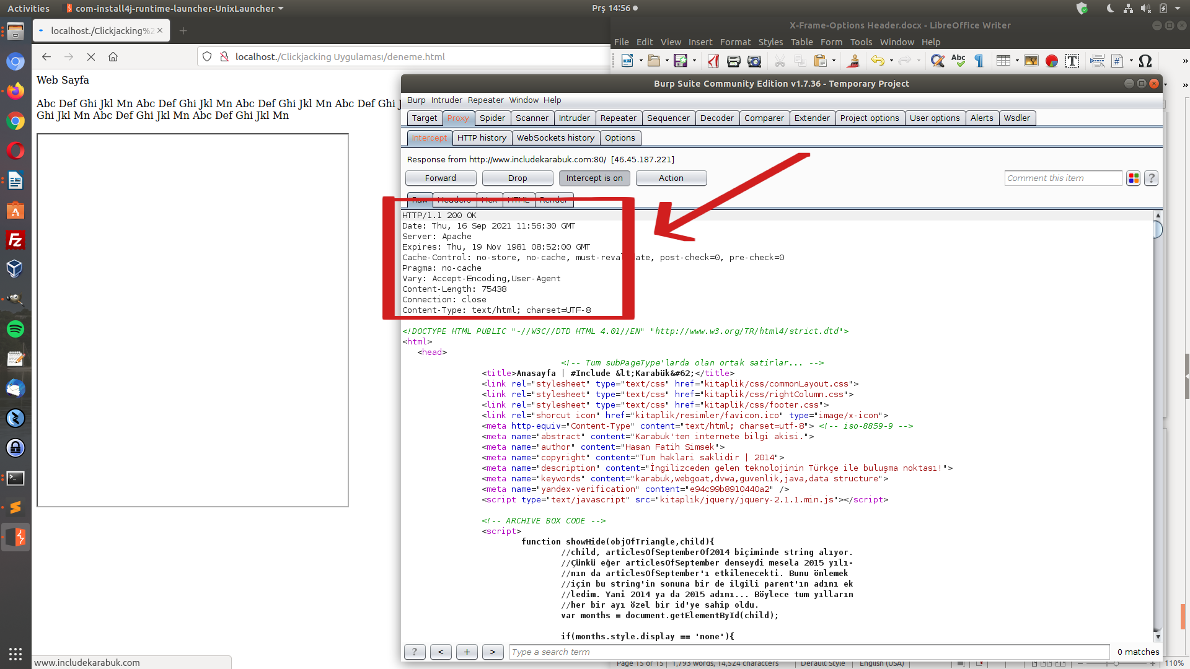Click the search help ? button at bottom

click(x=415, y=652)
